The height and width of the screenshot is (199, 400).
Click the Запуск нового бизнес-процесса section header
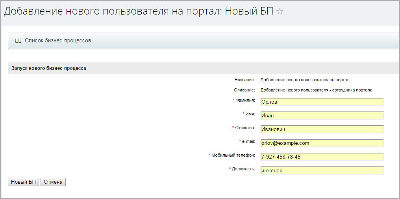[x=49, y=68]
